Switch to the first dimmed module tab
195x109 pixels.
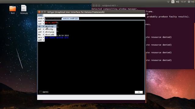[53, 18]
